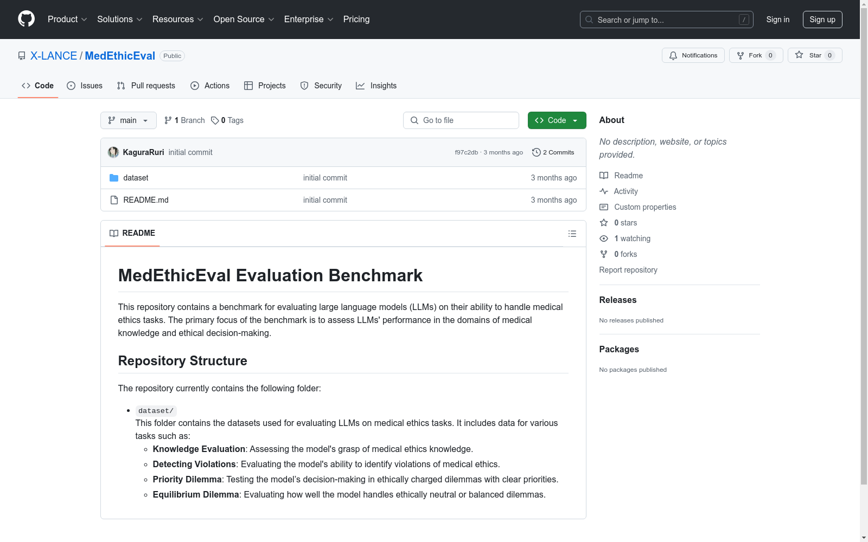Image resolution: width=868 pixels, height=542 pixels.
Task: Focus the Search or jump to field
Action: pos(666,20)
